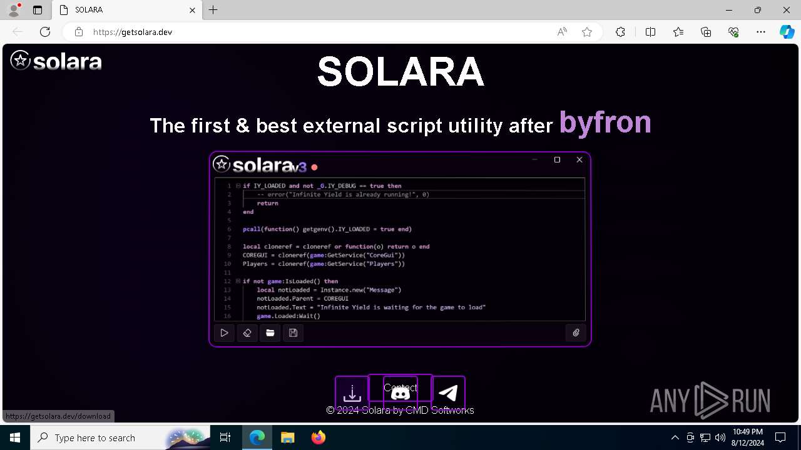Close the SOLARA tab
This screenshot has width=801, height=450.
pyautogui.click(x=193, y=10)
